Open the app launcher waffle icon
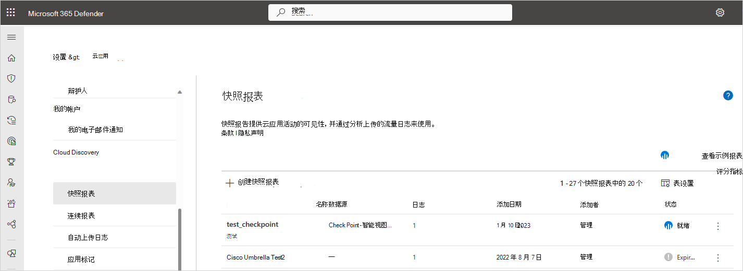The height and width of the screenshot is (271, 743). [10, 12]
